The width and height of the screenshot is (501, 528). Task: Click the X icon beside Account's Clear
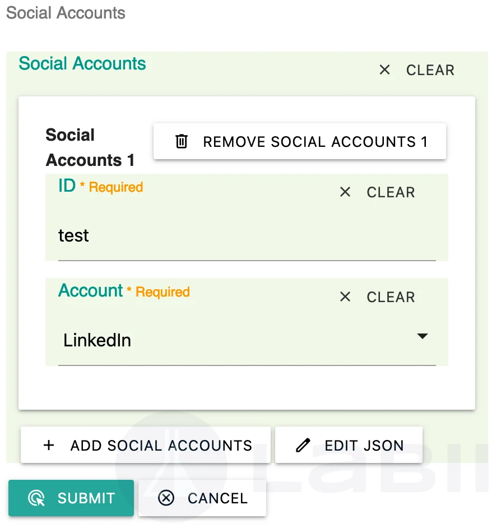coord(345,297)
